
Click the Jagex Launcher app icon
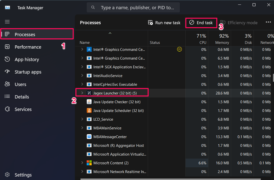89,93
